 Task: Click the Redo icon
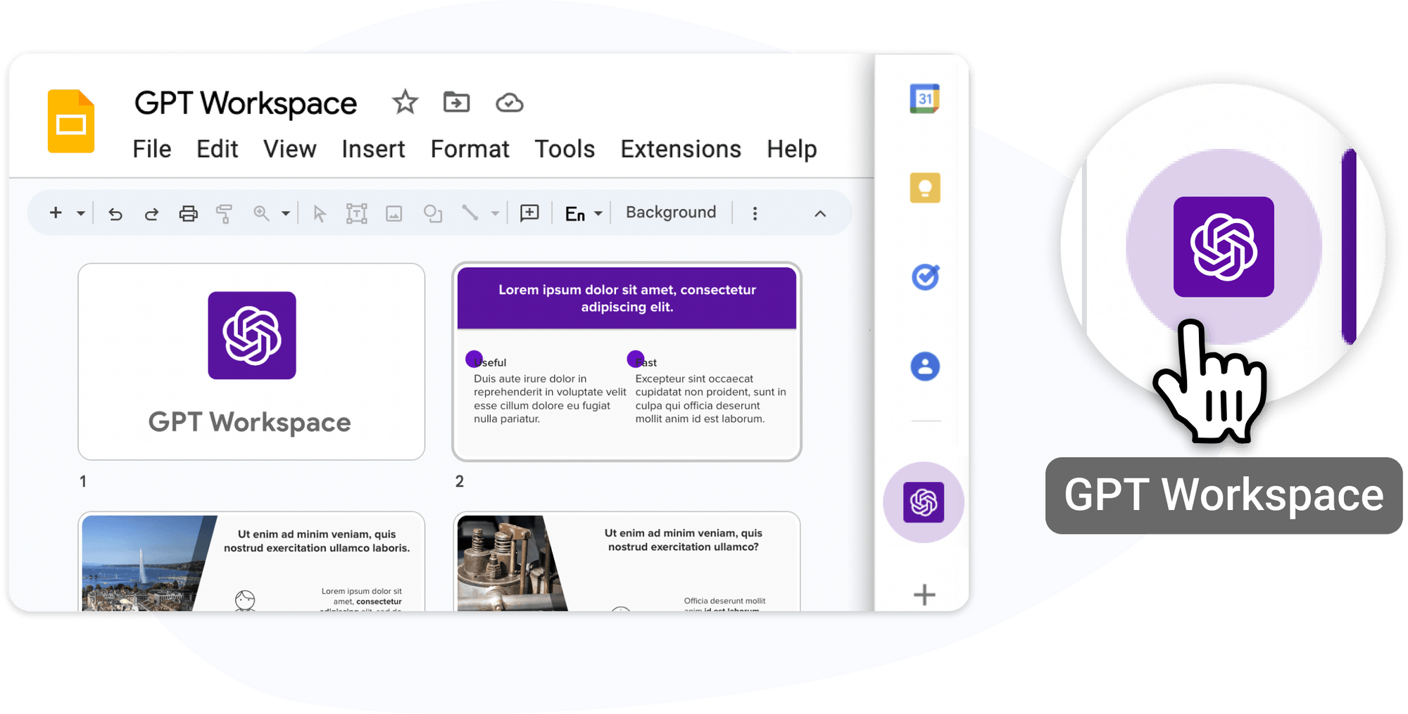click(x=151, y=213)
